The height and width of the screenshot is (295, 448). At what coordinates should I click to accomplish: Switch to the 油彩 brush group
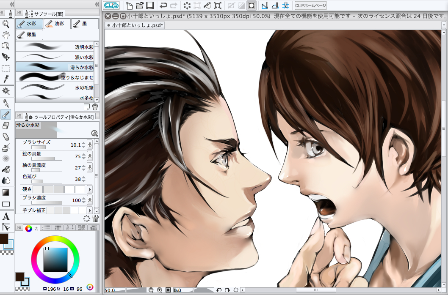click(x=57, y=24)
